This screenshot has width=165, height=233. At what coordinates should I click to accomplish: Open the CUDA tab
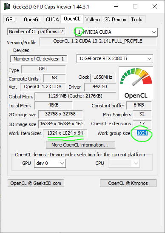point(52,20)
